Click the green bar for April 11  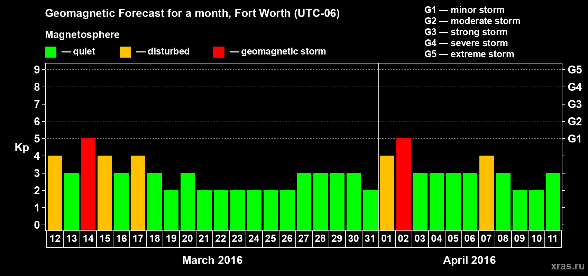(553, 201)
